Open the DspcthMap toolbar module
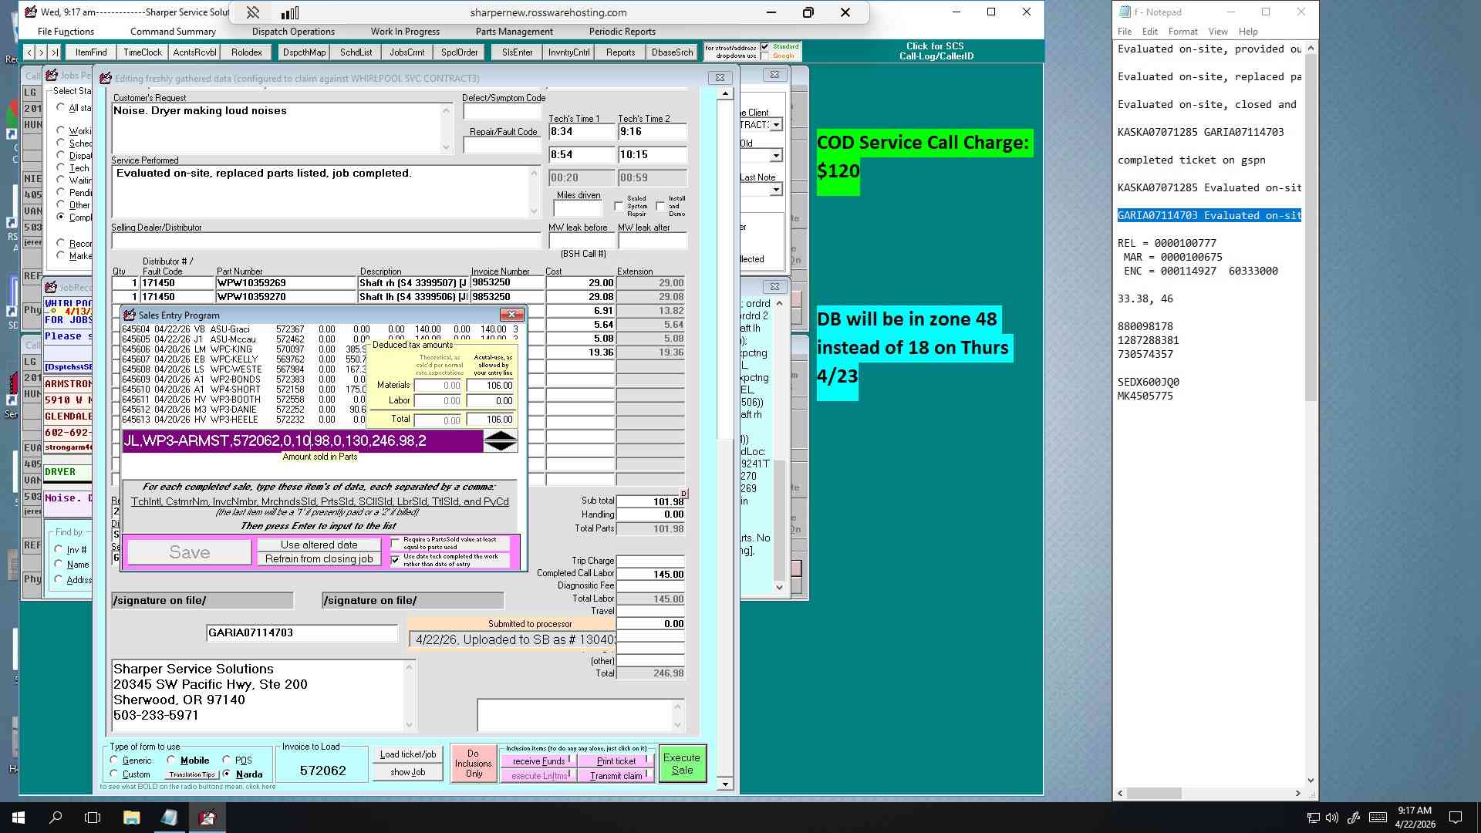This screenshot has height=833, width=1481. [304, 52]
